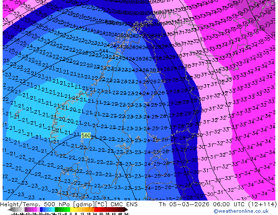Click the highlighted 560 height contour label
The width and height of the screenshot is (278, 215).
coord(86,136)
